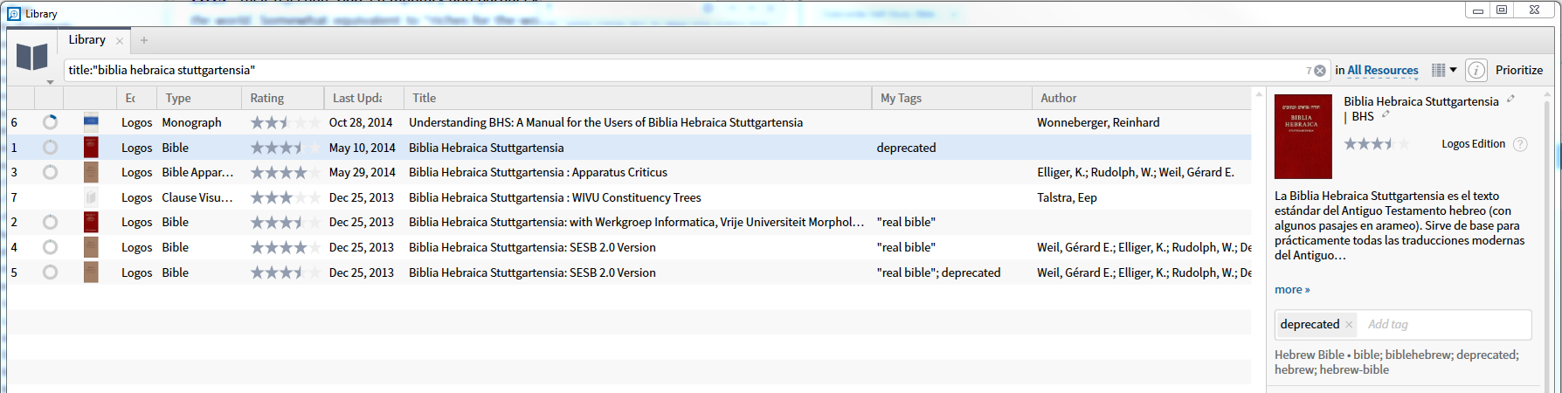Open Understanding BHS manual title
Viewport: 1562px width, 393px height.
click(x=605, y=122)
